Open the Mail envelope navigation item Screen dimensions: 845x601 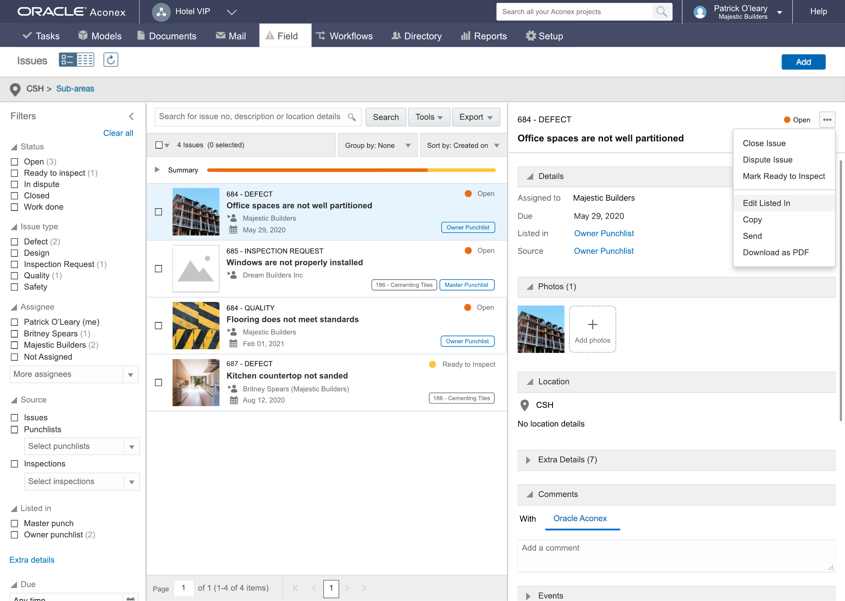[231, 36]
